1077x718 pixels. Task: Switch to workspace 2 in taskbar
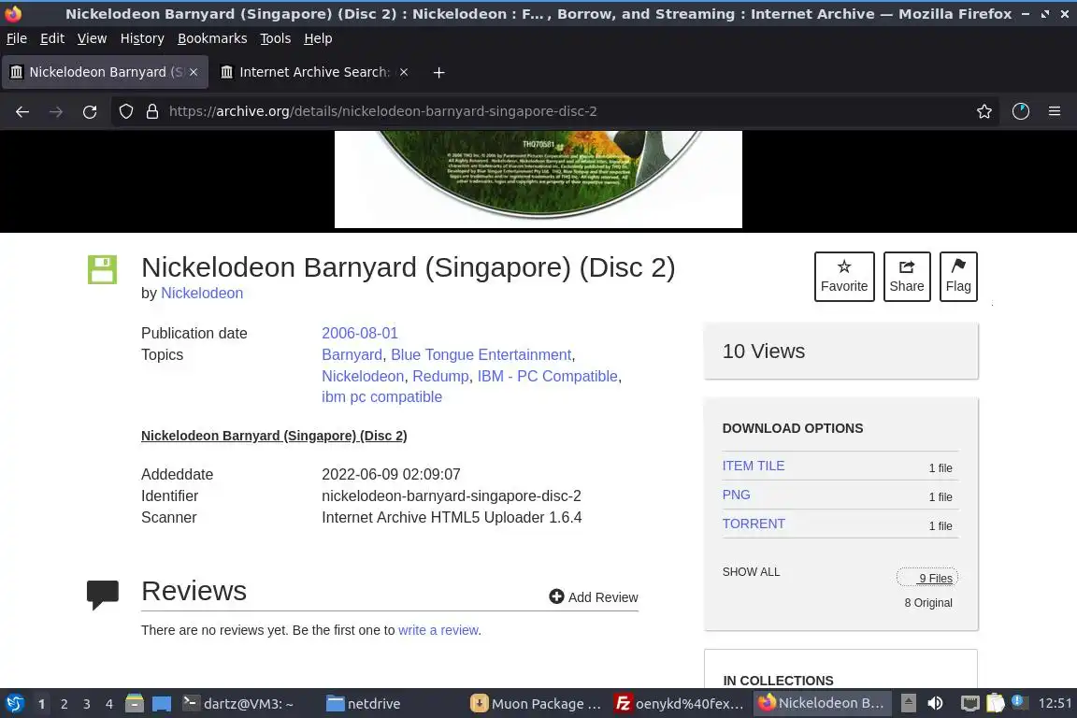[64, 704]
